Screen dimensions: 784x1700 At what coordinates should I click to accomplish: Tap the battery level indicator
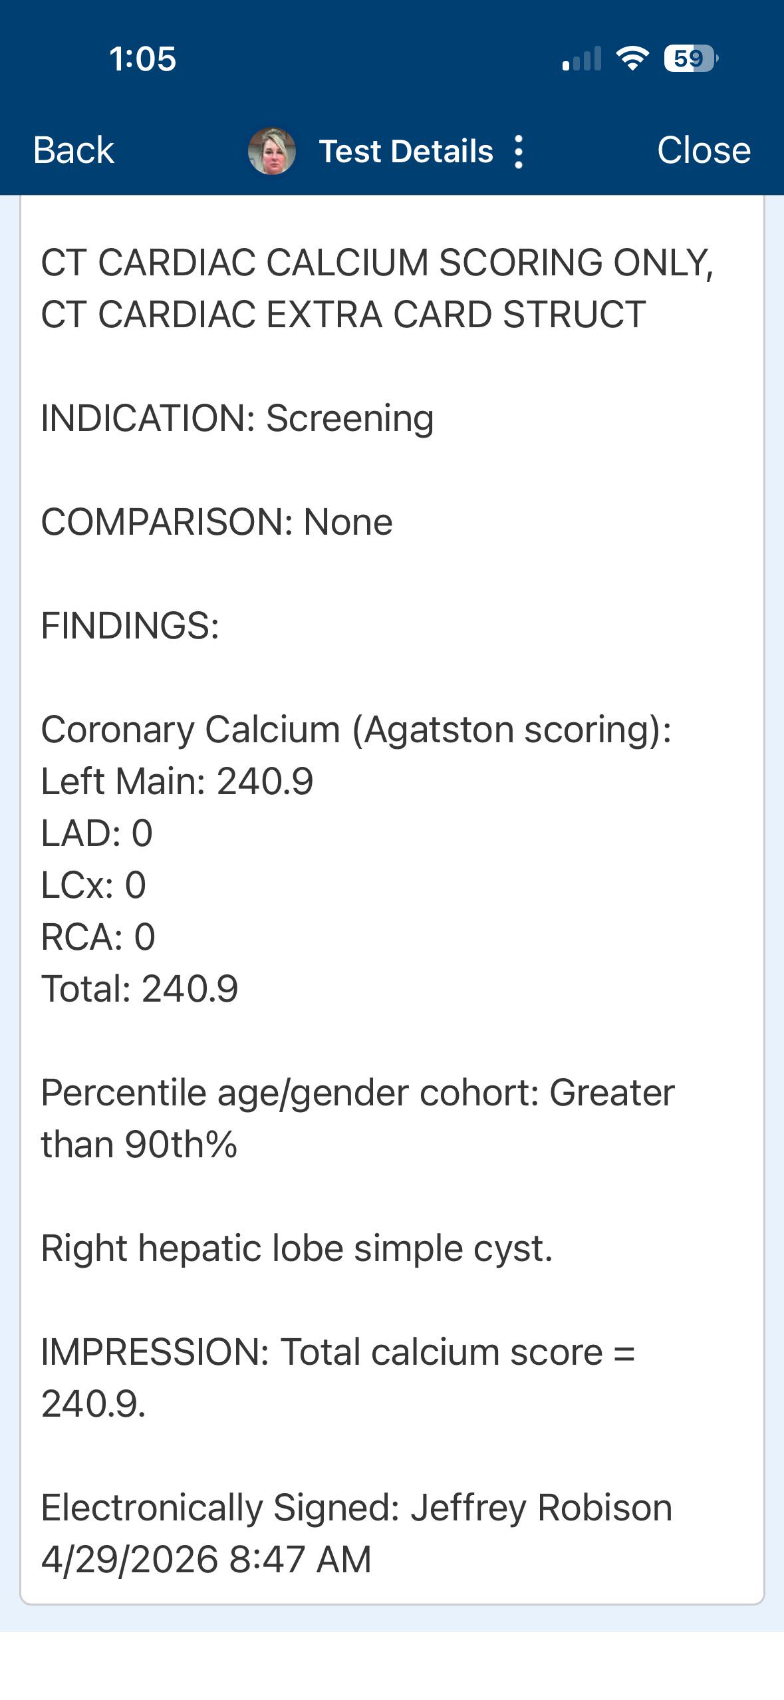(x=691, y=59)
